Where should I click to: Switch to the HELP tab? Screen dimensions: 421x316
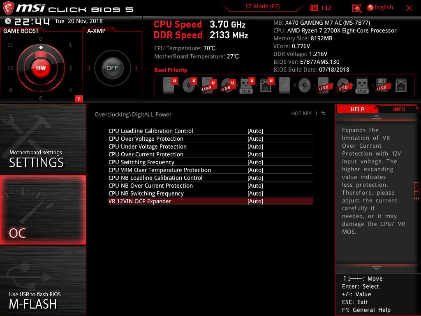point(357,109)
